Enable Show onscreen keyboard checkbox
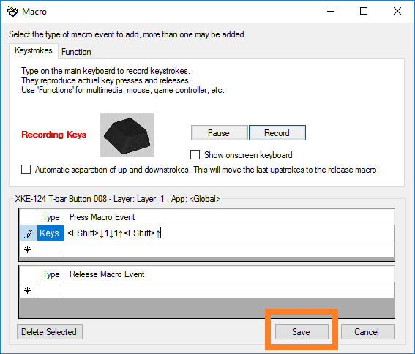This screenshot has width=415, height=354. coord(195,155)
